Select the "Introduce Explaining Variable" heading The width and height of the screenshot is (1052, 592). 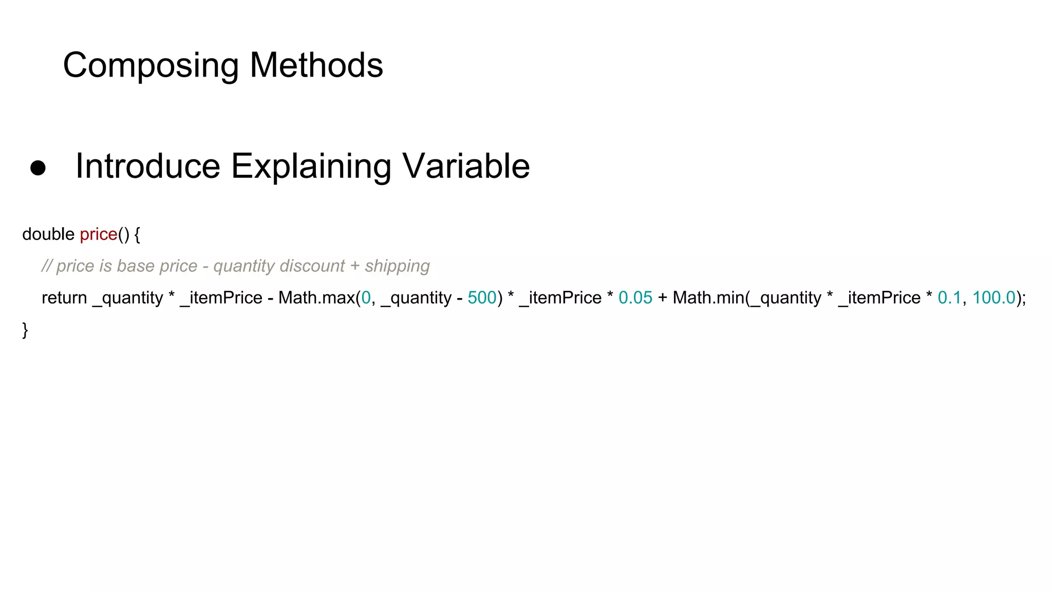302,166
